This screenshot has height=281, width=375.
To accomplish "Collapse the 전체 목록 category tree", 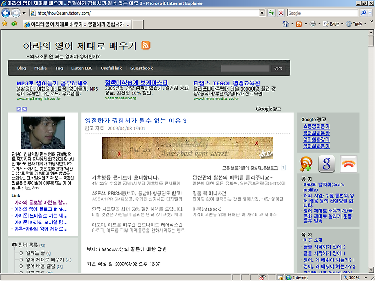I will coord(15,245).
